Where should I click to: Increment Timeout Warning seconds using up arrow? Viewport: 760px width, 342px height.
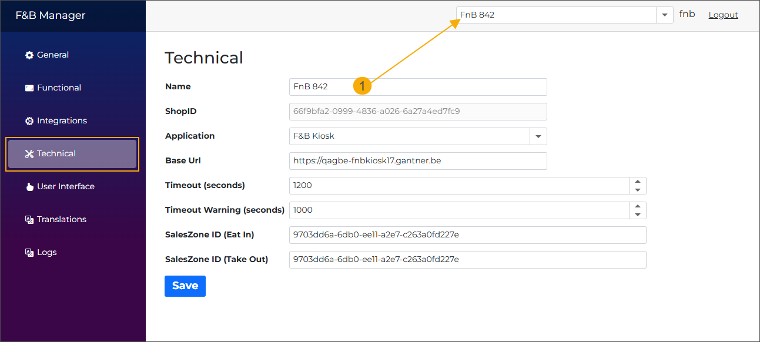coord(638,206)
